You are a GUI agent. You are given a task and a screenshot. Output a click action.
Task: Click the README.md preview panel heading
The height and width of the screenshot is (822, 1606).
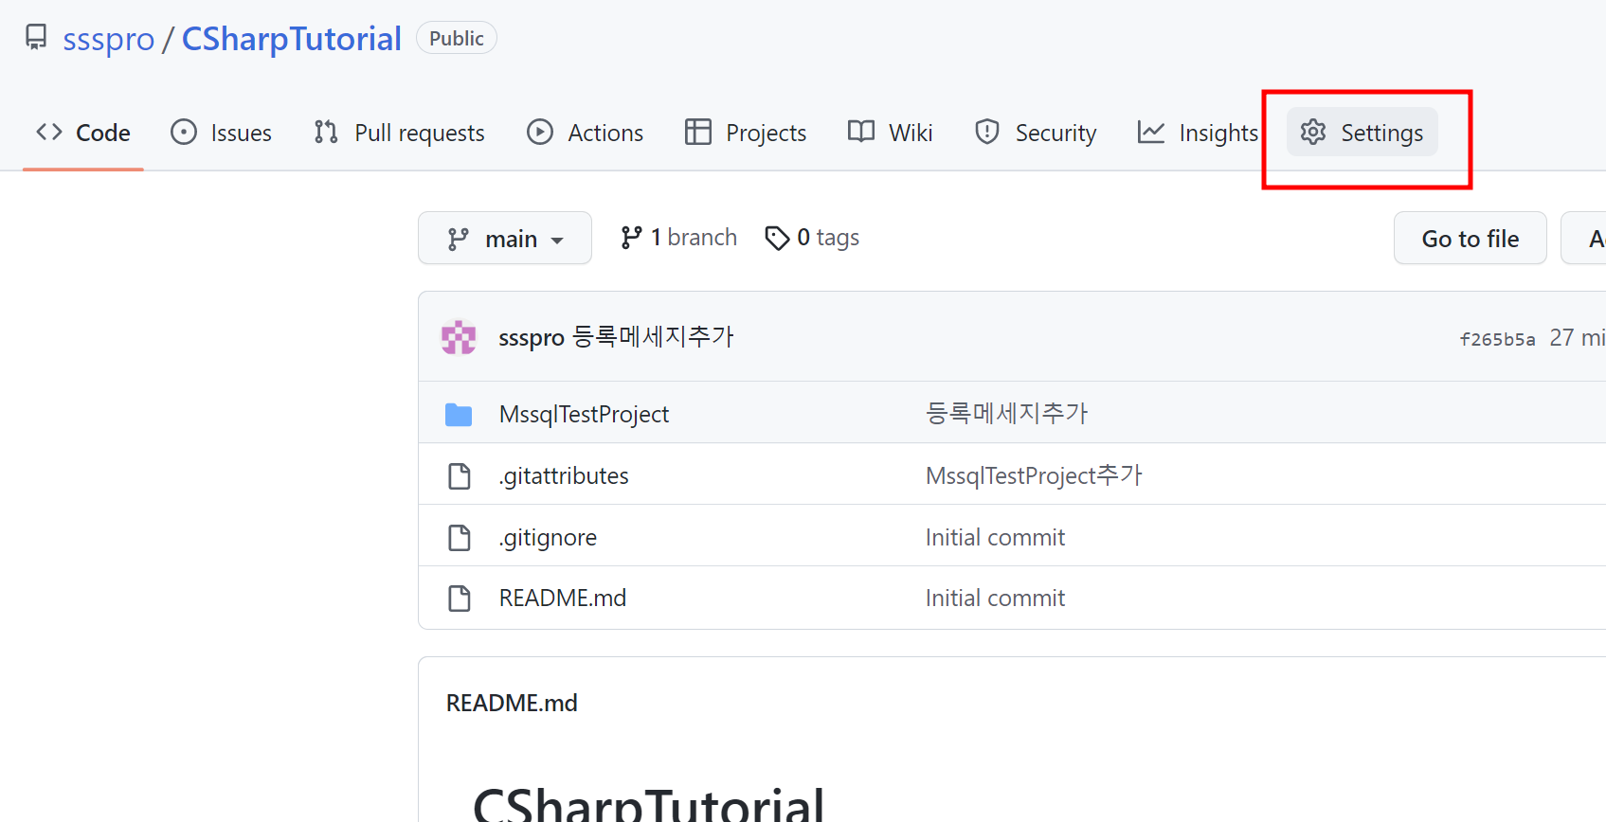point(512,703)
